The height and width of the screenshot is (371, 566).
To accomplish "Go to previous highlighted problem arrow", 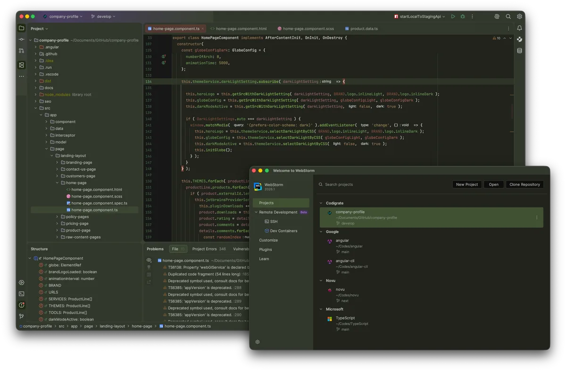I will [x=504, y=38].
